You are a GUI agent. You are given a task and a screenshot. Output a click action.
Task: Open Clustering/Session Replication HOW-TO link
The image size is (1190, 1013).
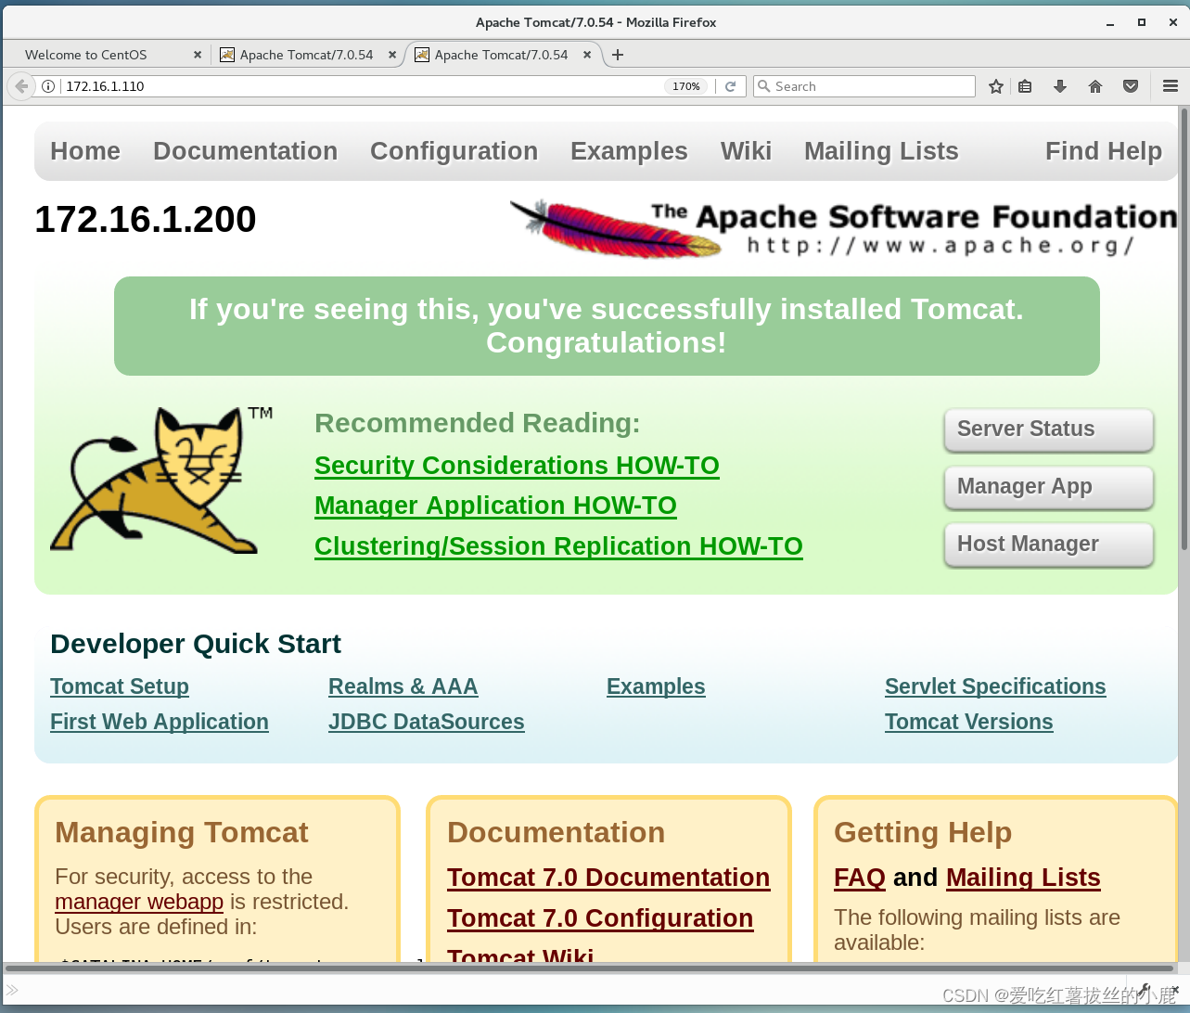coord(558,546)
